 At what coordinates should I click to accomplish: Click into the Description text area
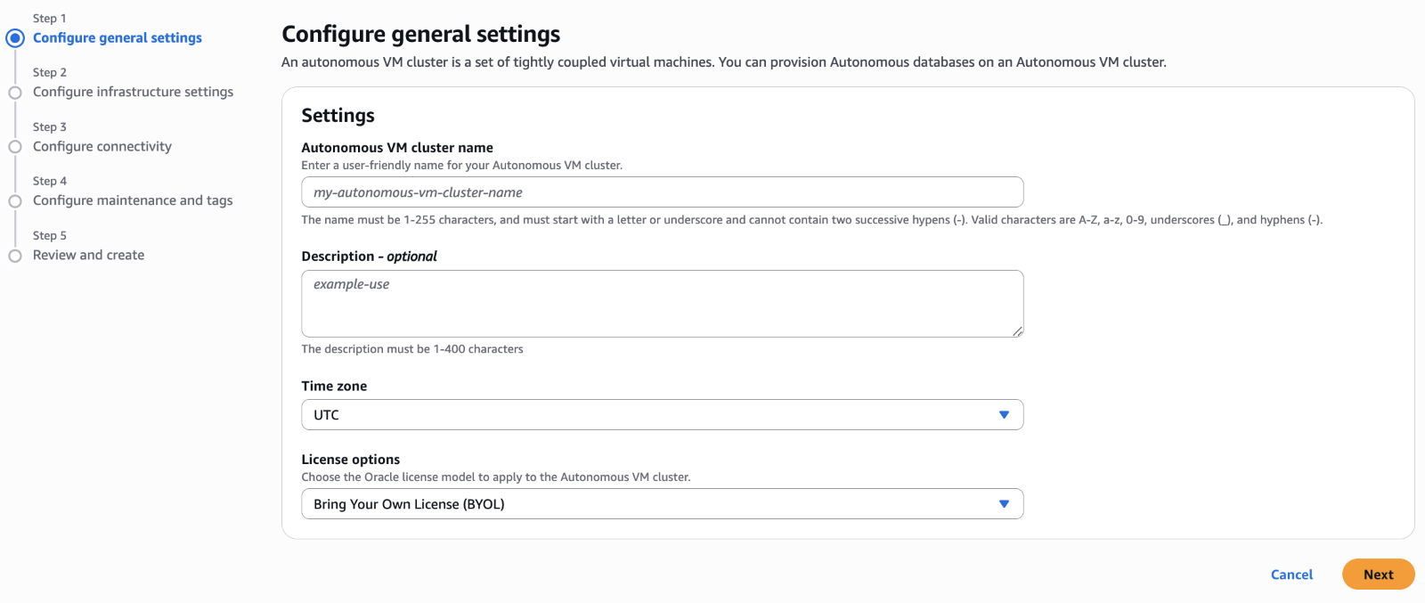[662, 304]
